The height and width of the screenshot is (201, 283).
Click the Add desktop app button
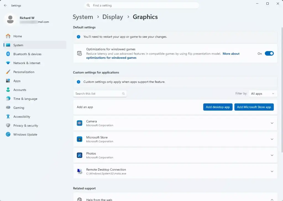(x=218, y=107)
